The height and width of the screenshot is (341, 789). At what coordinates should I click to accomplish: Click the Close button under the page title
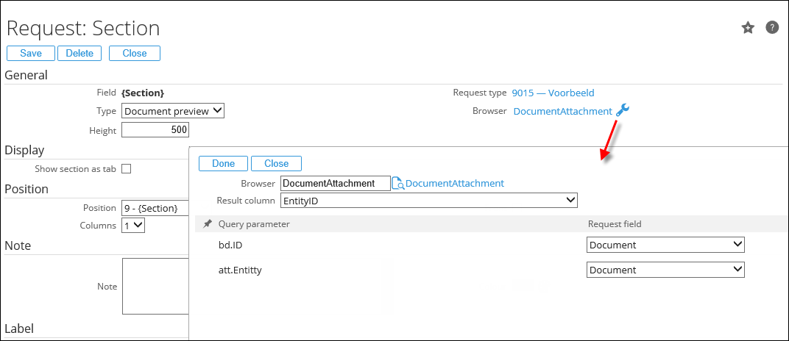point(135,53)
